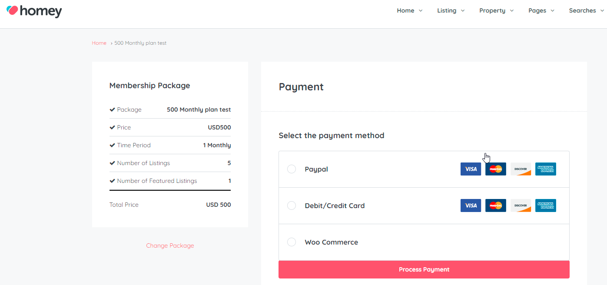Screen dimensions: 607x285
Task: Open the Property navigation menu item
Action: point(492,10)
